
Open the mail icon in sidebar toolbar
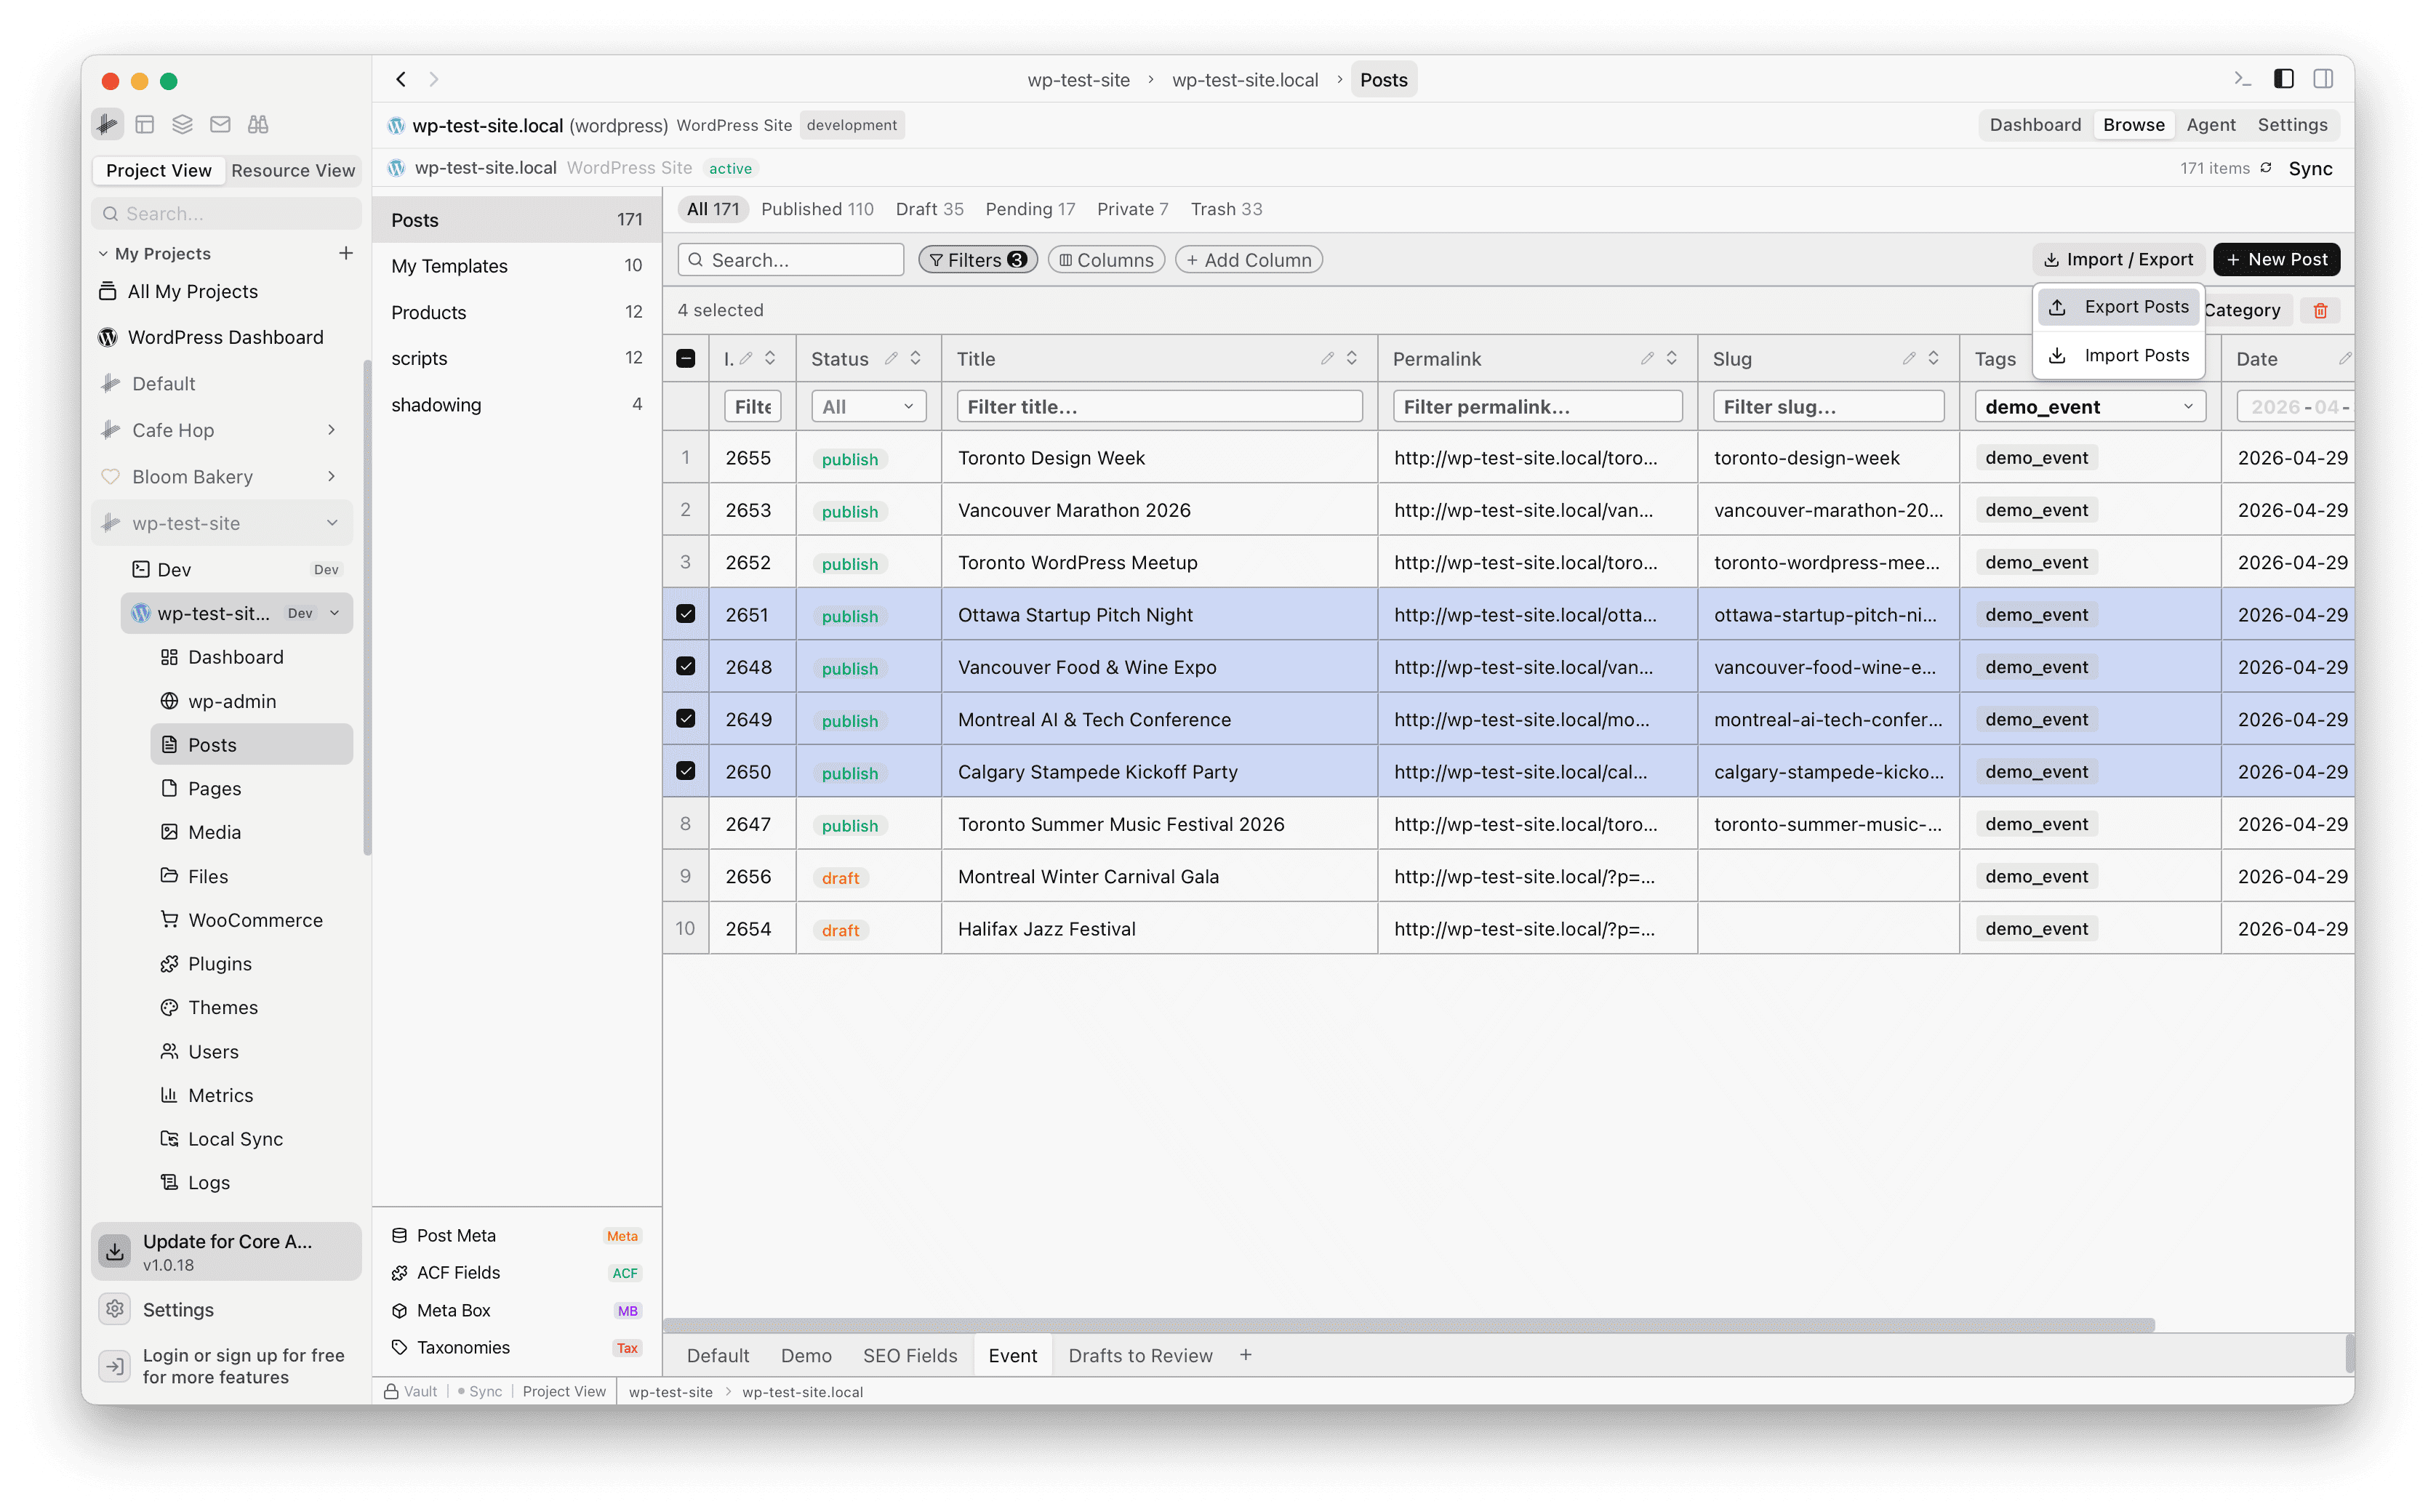(220, 124)
